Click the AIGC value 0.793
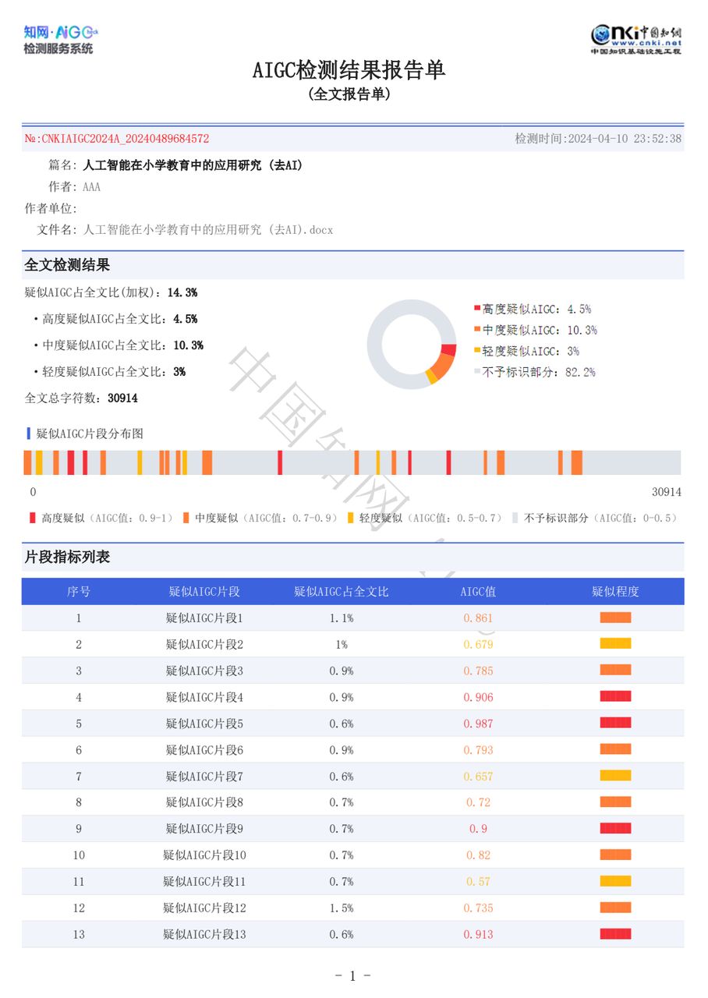Viewport: 708px width, 998px height. (478, 750)
